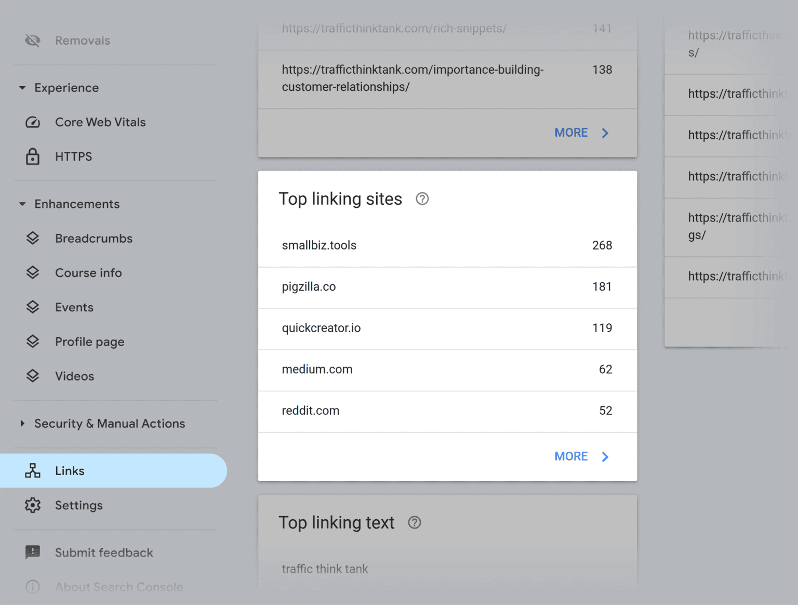Open About Search Console

[x=118, y=587]
